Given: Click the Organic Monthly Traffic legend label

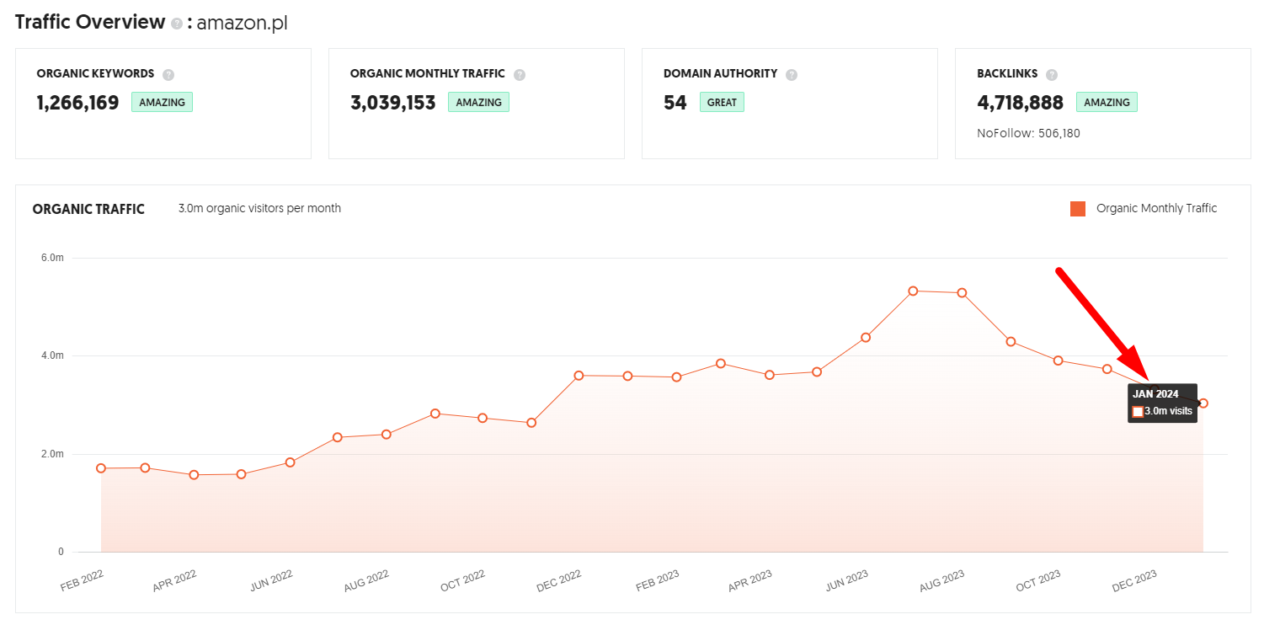Looking at the screenshot, I should click(x=1156, y=208).
